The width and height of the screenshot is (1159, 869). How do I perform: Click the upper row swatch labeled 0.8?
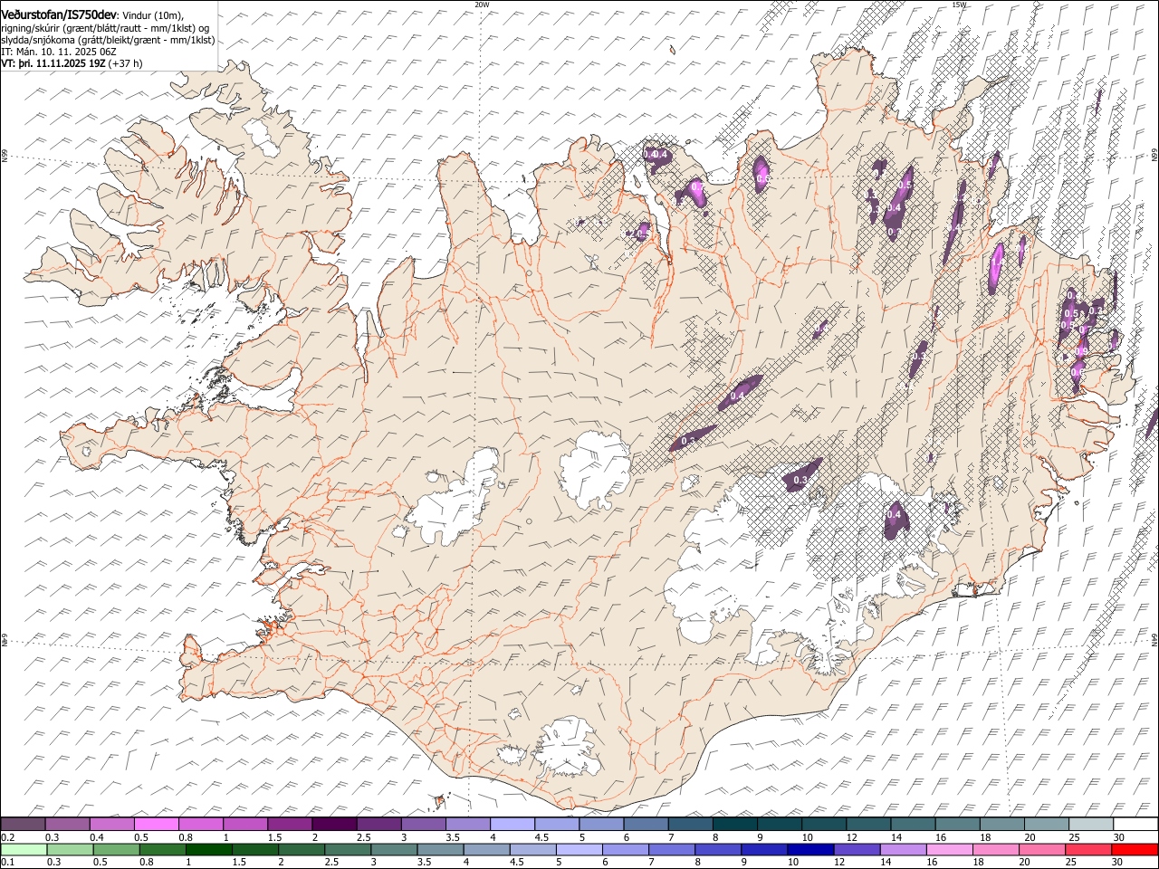point(200,825)
